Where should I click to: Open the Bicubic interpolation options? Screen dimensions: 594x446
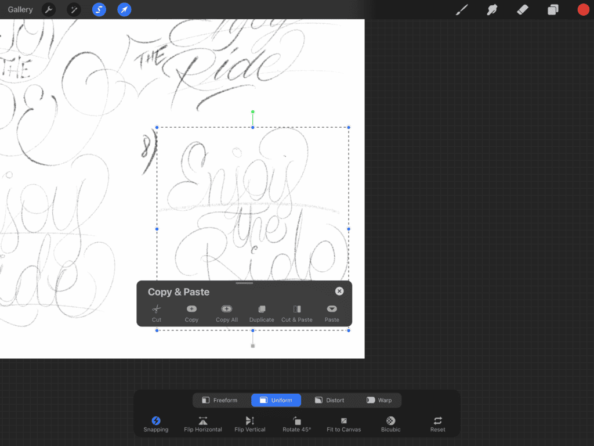click(x=390, y=422)
